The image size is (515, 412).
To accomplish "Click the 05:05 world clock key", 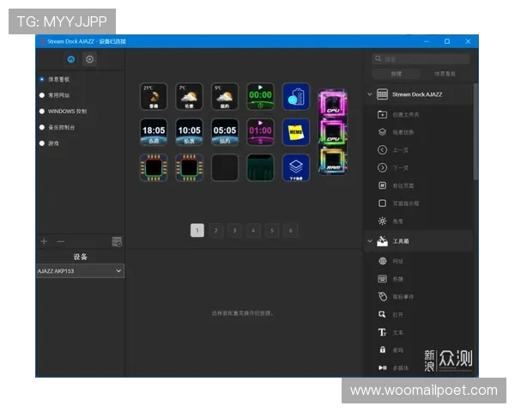I will click(x=225, y=131).
